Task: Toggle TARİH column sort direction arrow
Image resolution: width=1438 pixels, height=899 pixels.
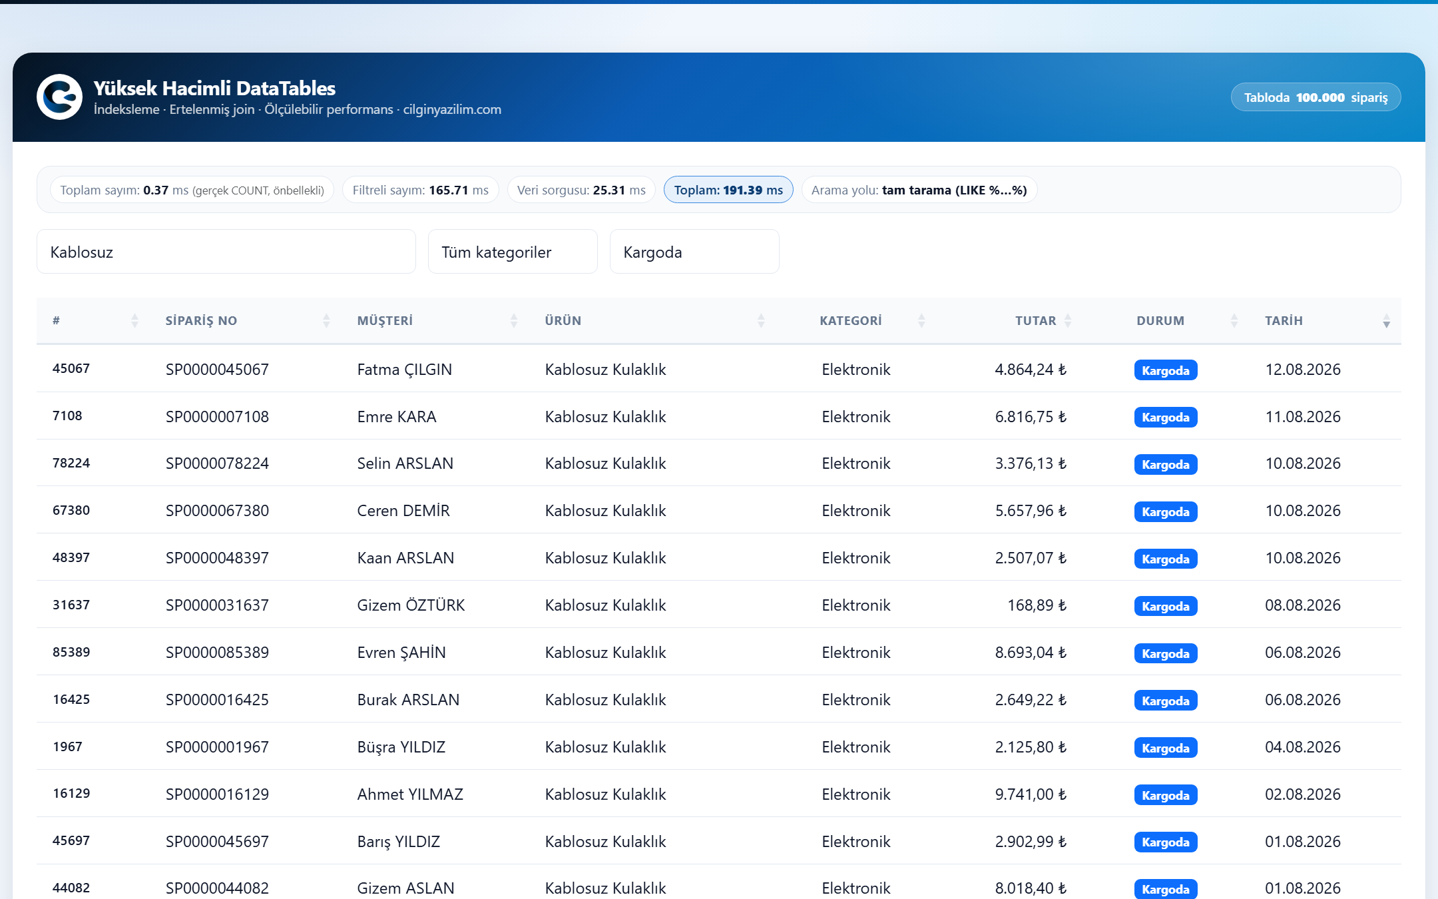Action: pyautogui.click(x=1386, y=321)
